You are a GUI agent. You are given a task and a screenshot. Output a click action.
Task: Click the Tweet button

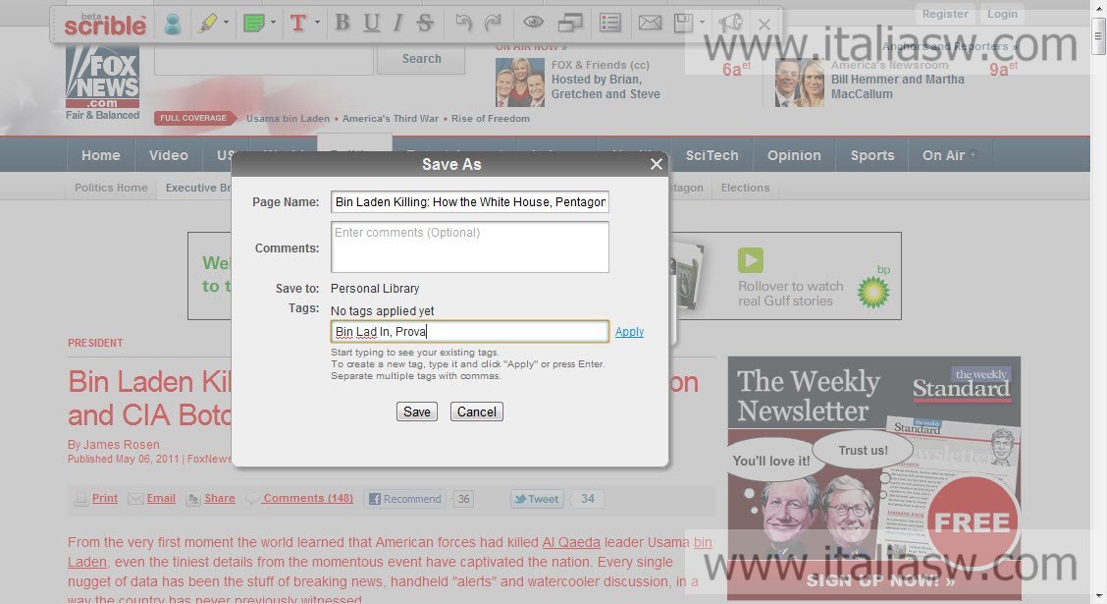point(537,499)
